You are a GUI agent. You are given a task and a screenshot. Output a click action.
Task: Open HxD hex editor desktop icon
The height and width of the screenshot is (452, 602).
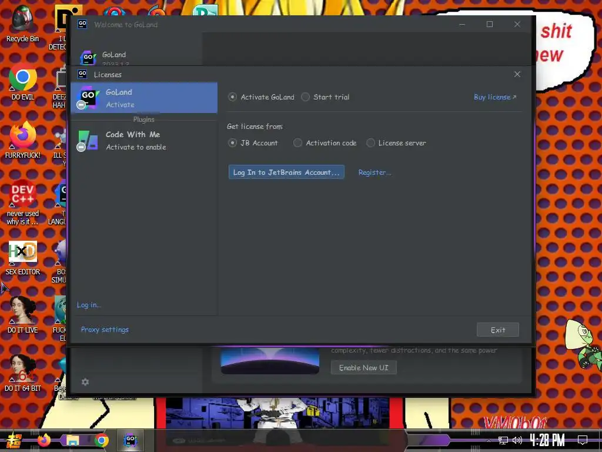23,258
